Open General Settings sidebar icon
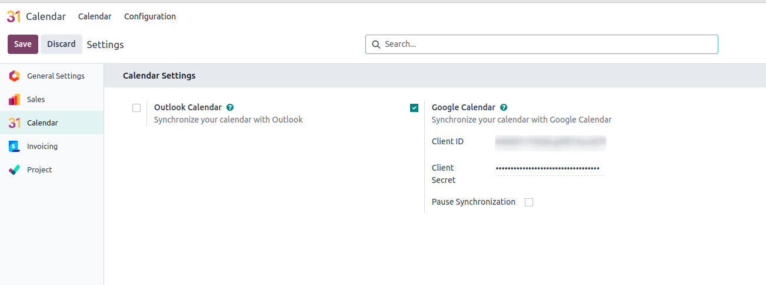This screenshot has height=285, width=766. [15, 76]
